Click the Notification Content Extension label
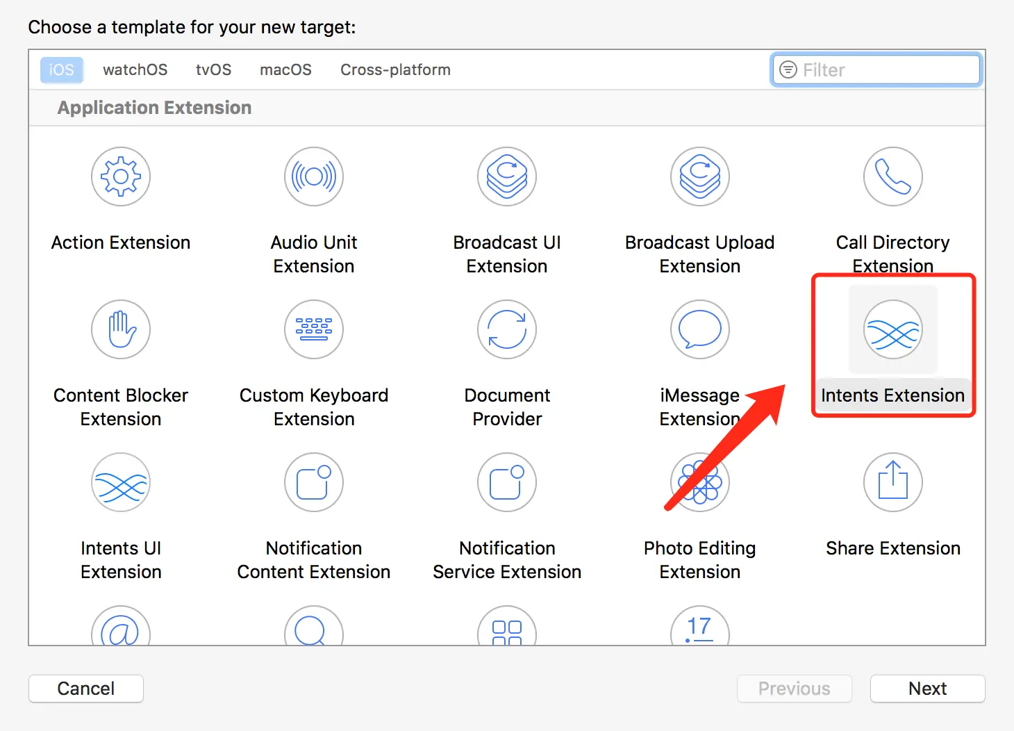1014x731 pixels. coord(314,560)
